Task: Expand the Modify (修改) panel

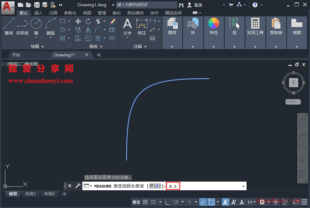Action: coord(96,46)
